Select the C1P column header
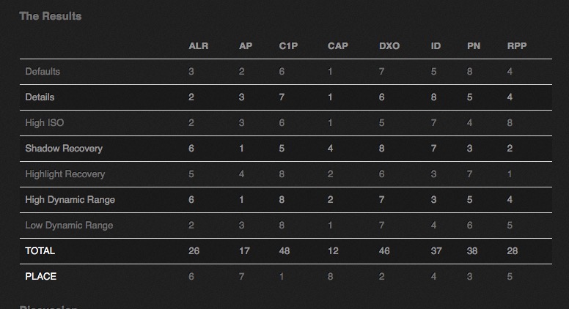Image resolution: width=569 pixels, height=309 pixels. pyautogui.click(x=288, y=46)
